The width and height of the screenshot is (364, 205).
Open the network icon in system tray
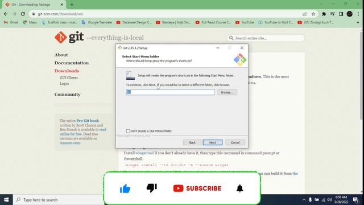[323, 200]
